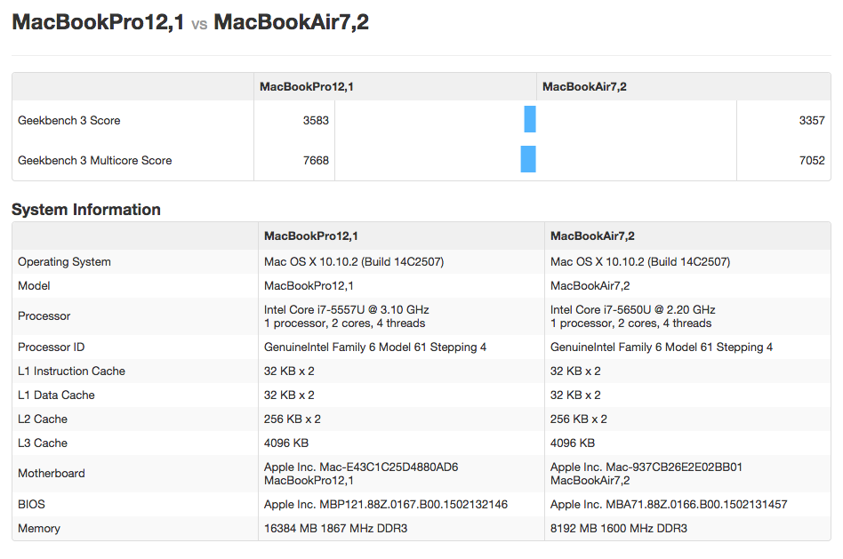Select MacBookPro12,1 System Information column header
843x559 pixels.
pos(310,236)
